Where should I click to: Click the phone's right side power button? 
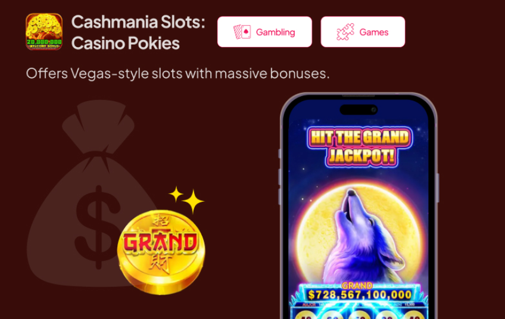438,187
